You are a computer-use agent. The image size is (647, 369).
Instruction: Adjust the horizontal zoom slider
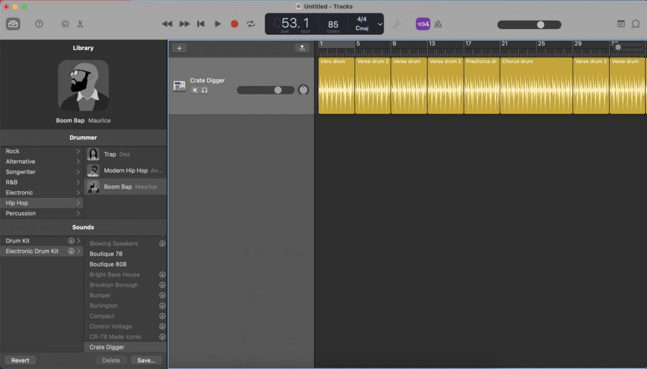tap(628, 47)
